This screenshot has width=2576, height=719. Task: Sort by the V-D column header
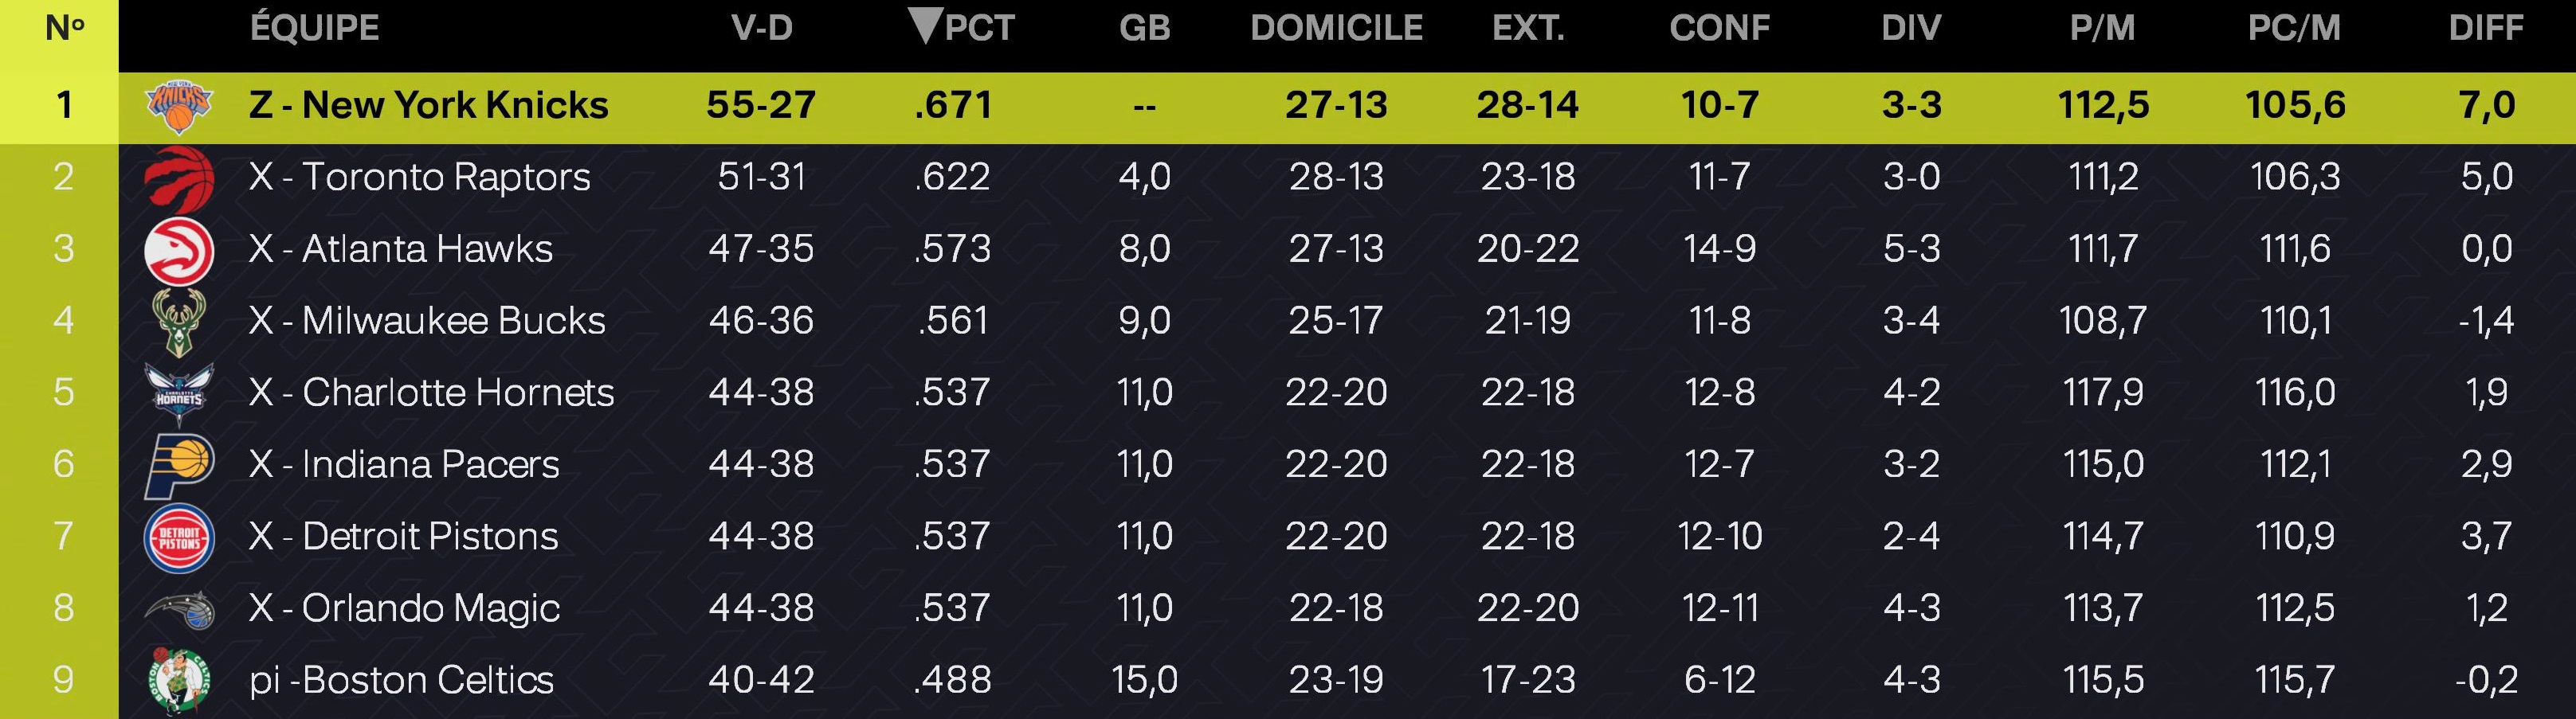(762, 28)
